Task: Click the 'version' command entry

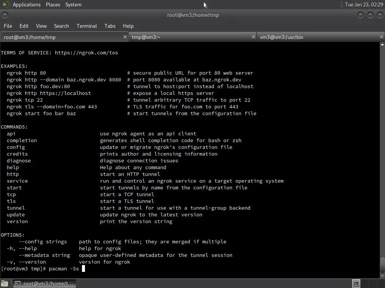Action: pyautogui.click(x=17, y=221)
